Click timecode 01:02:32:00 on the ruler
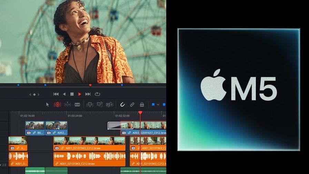 click(122, 116)
